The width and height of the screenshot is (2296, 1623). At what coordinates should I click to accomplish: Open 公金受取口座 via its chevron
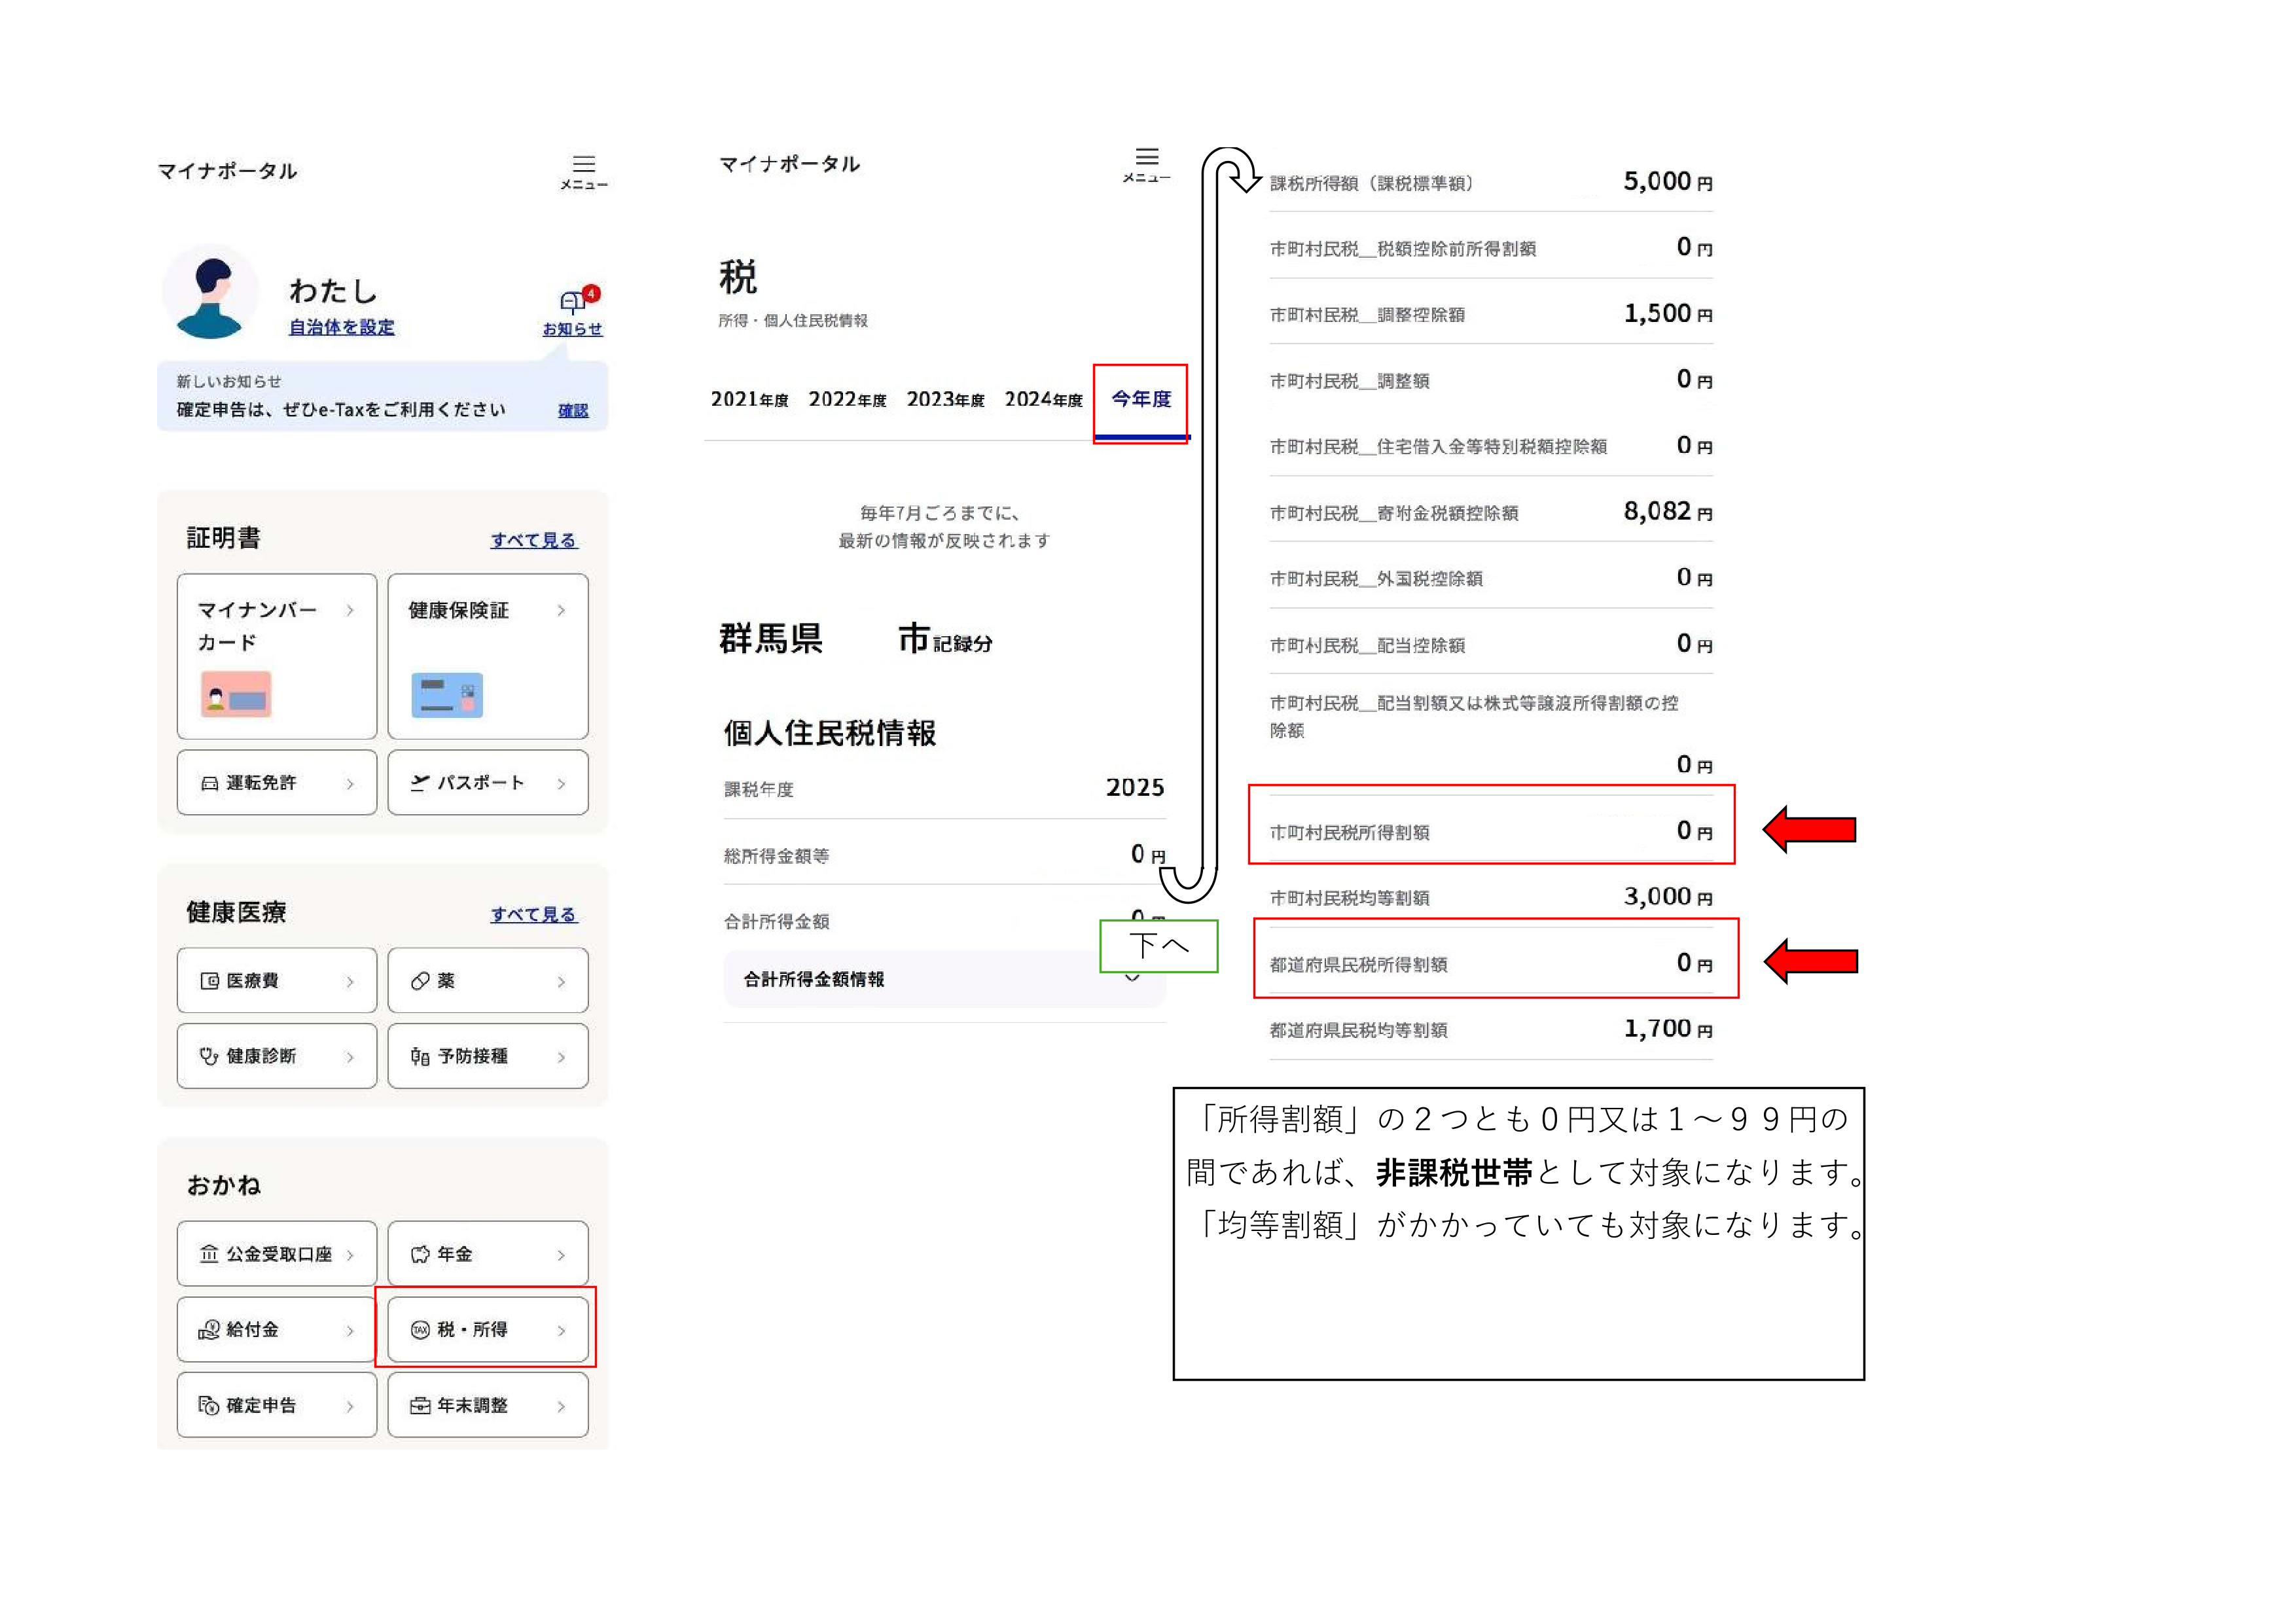point(350,1255)
